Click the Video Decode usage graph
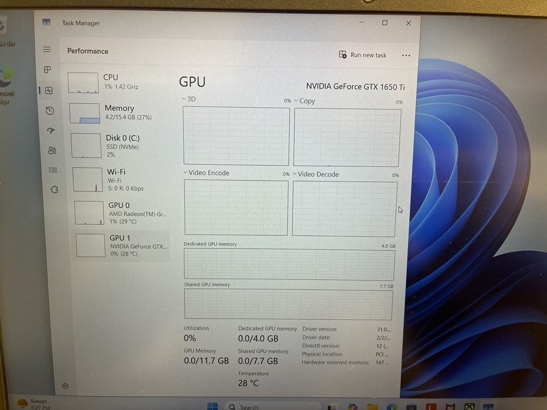This screenshot has width=547, height=410. pos(344,209)
